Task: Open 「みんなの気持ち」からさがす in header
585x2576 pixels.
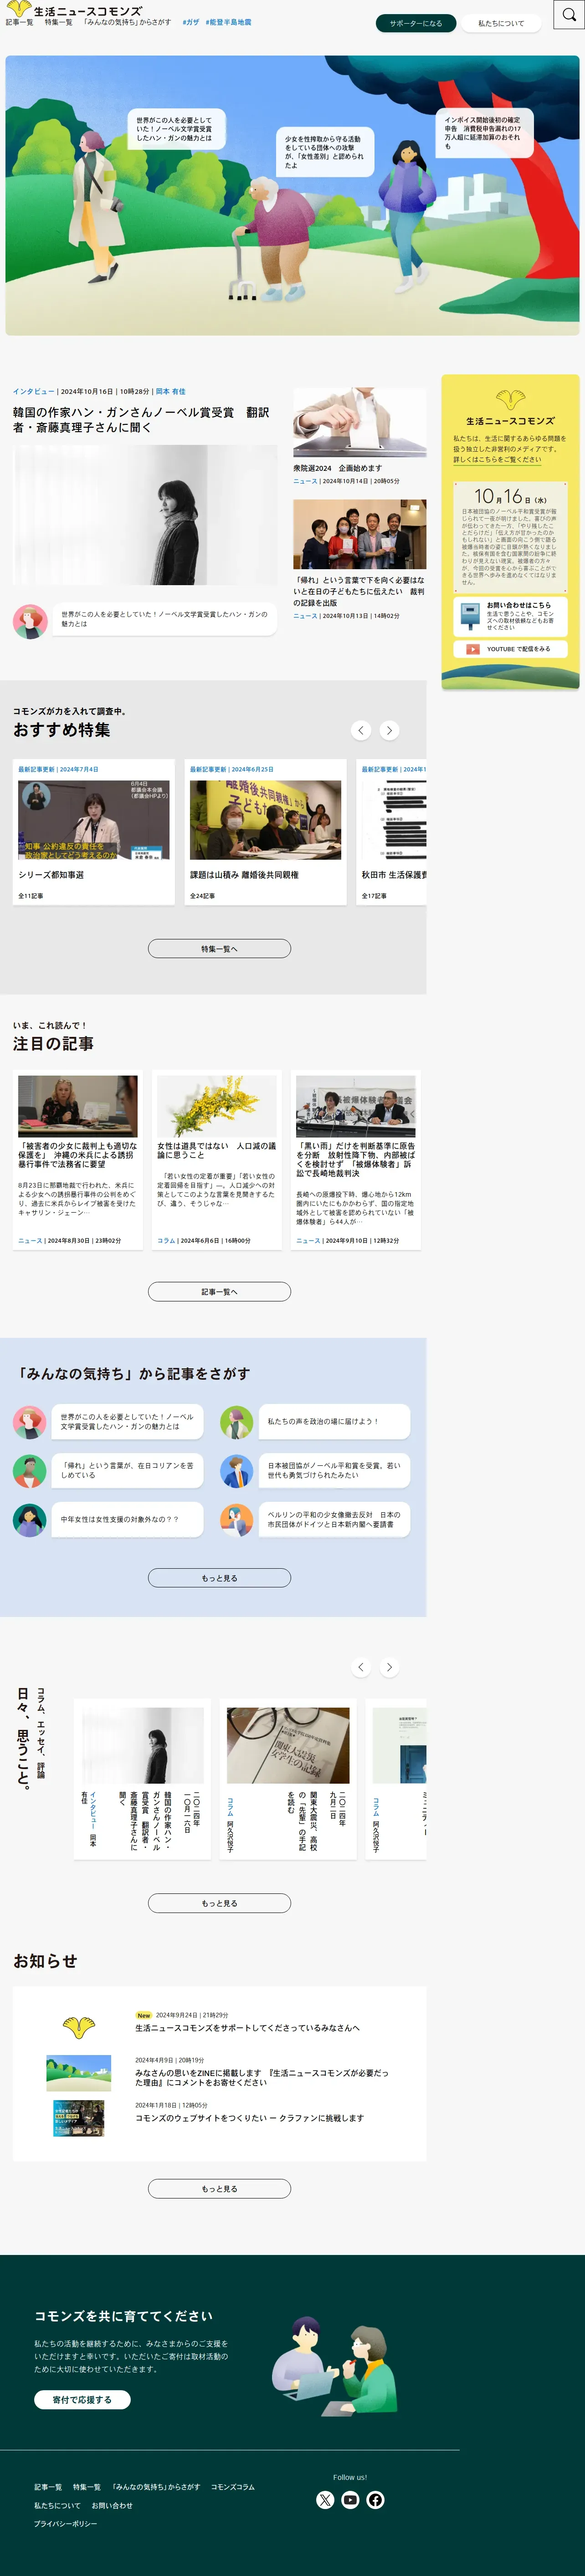Action: (127, 22)
